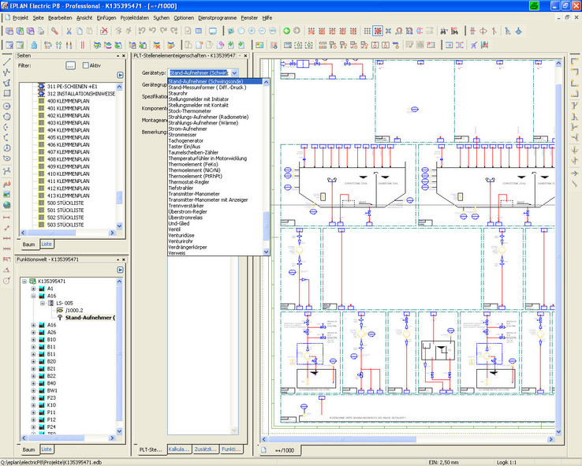
Task: Select the line drawing tool in left toolbar
Action: point(7,61)
